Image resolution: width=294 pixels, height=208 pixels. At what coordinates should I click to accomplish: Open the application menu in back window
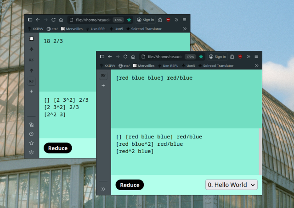(184, 20)
